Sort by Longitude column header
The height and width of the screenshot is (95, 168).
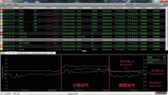click(x=159, y=8)
